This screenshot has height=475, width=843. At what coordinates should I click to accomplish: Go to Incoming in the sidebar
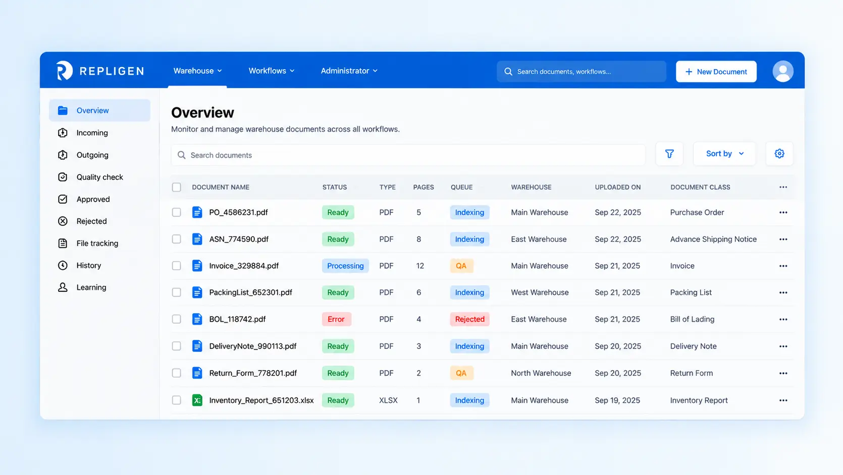click(99, 133)
